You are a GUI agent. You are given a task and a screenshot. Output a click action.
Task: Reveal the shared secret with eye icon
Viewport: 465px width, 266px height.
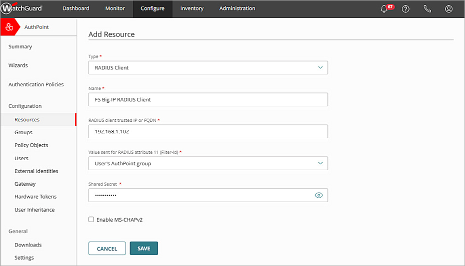tap(318, 195)
